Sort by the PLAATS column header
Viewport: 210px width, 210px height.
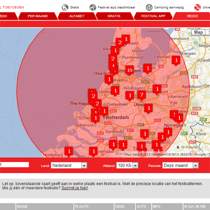[94, 207]
